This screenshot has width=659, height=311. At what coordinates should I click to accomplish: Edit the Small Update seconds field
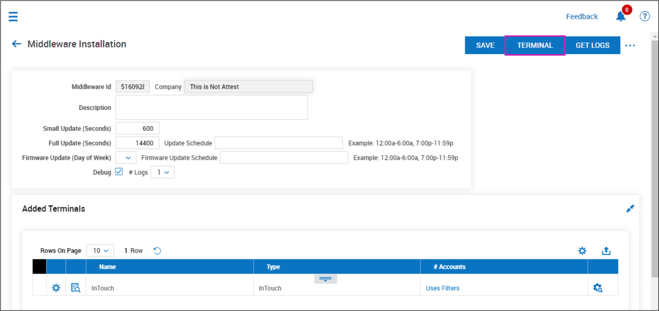tap(137, 128)
